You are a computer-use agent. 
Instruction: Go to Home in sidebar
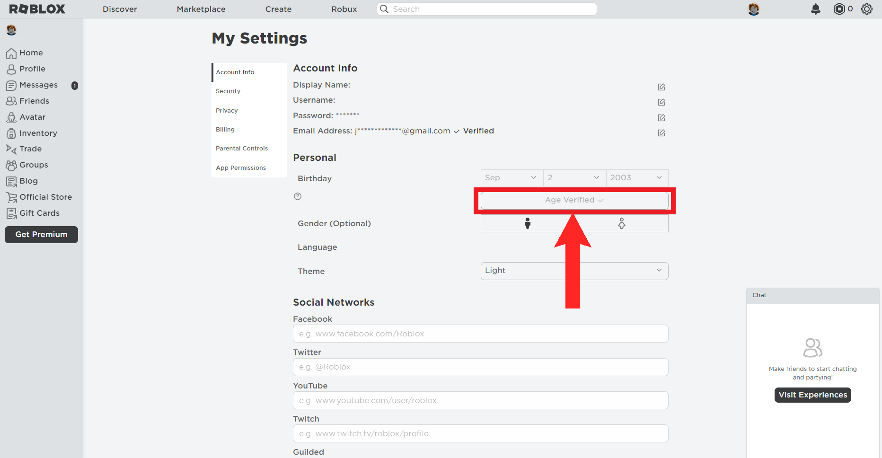[x=25, y=53]
